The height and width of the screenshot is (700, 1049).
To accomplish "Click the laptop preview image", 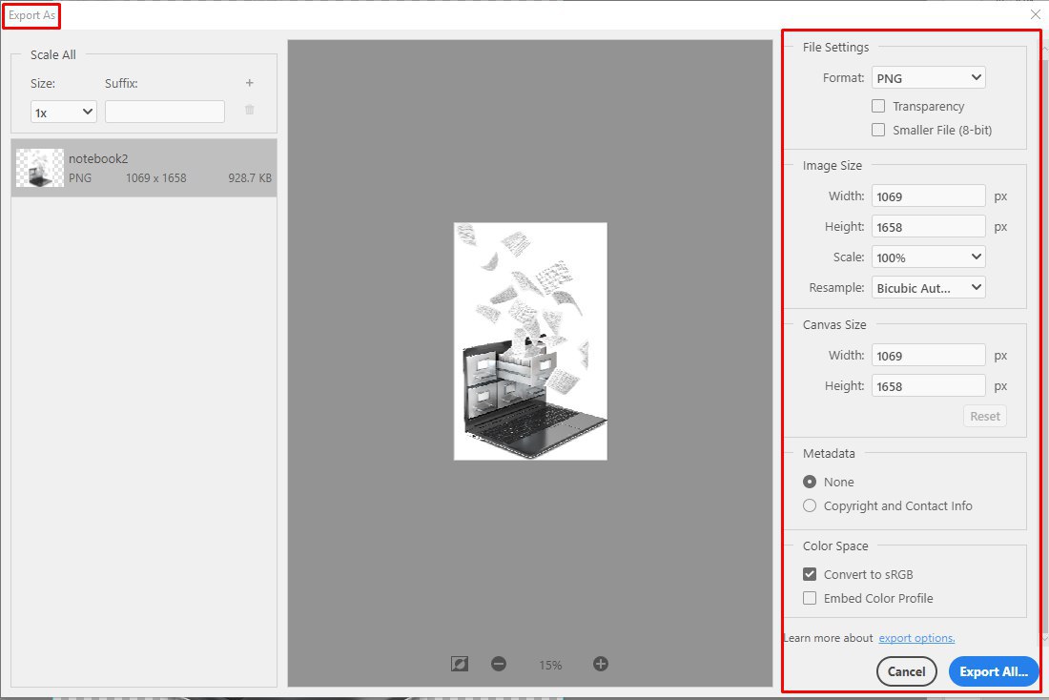I will point(530,341).
